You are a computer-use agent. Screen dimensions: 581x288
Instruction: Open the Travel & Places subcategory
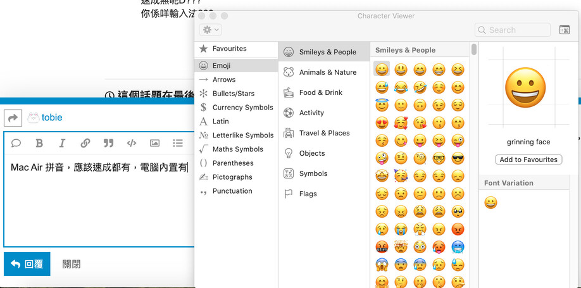coord(324,133)
